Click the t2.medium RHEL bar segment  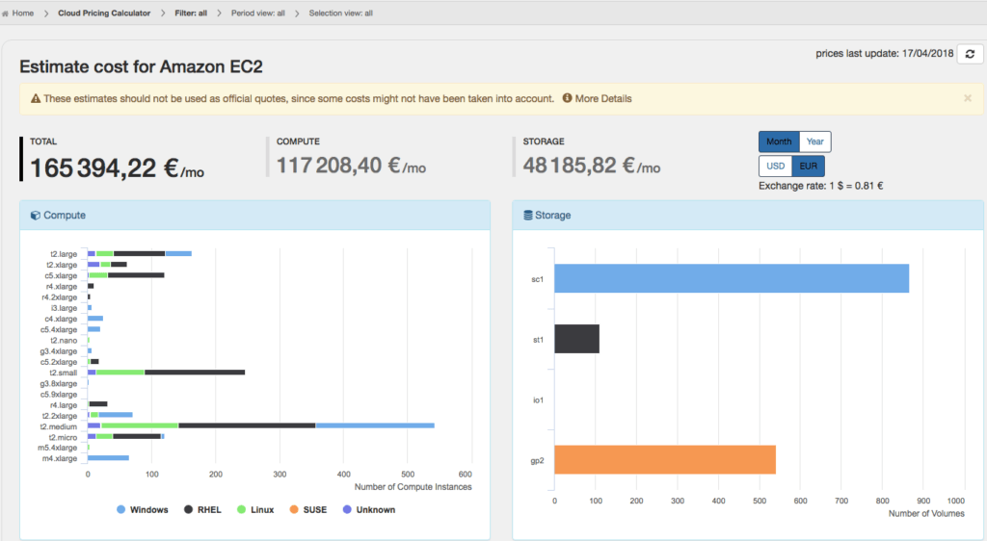click(247, 426)
